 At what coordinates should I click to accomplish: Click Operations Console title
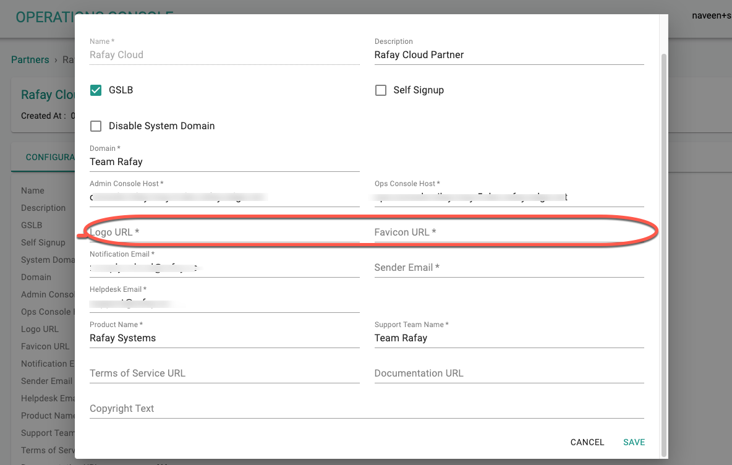[x=45, y=17]
